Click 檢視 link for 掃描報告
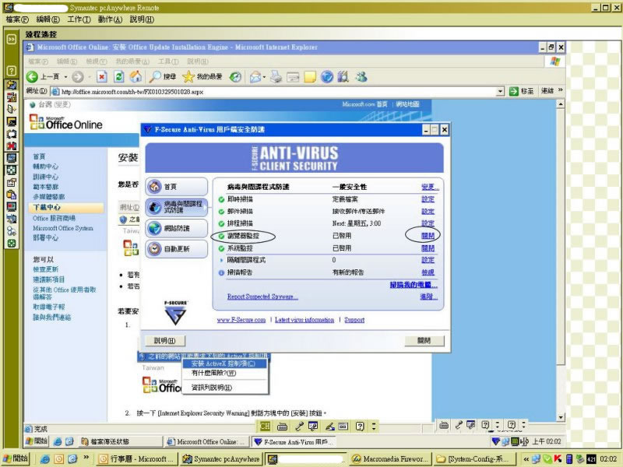This screenshot has width=623, height=467. coord(428,272)
